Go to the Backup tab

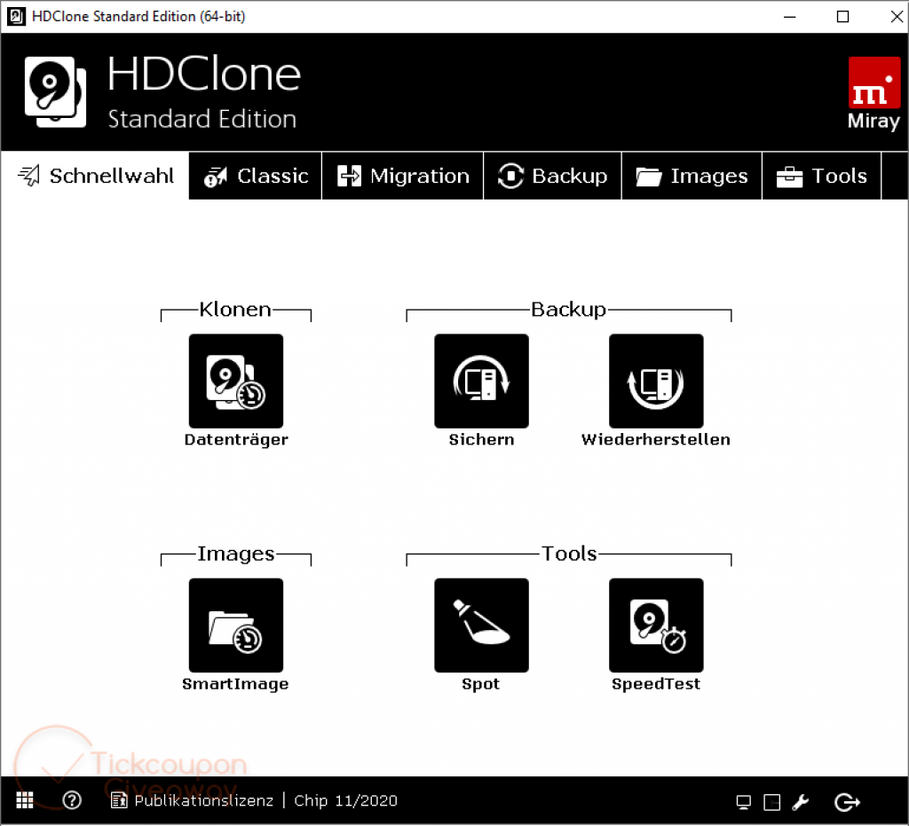click(552, 176)
